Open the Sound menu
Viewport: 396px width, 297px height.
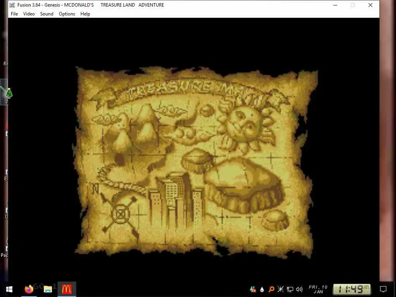click(47, 14)
